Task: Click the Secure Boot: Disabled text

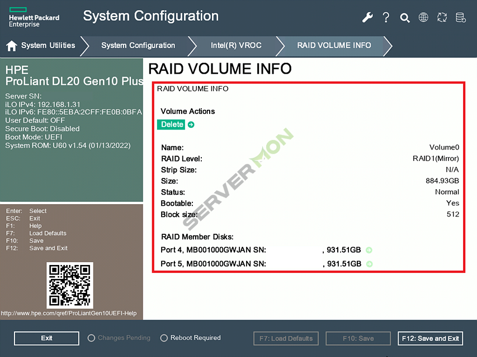Action: click(42, 129)
